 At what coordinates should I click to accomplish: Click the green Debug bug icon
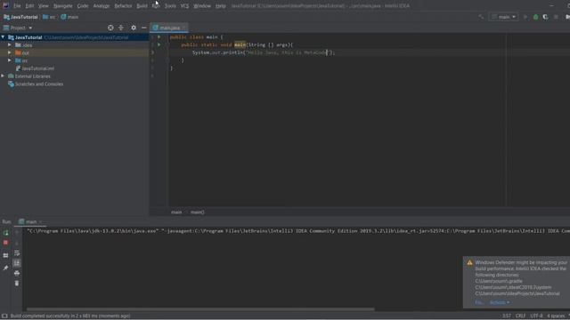point(535,17)
